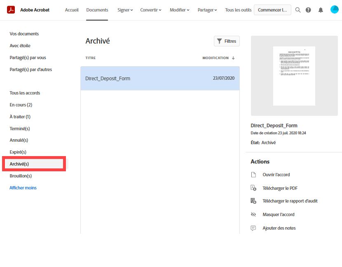342x267 pixels.
Task: Click the Télécharger le PDF icon
Action: (253, 188)
